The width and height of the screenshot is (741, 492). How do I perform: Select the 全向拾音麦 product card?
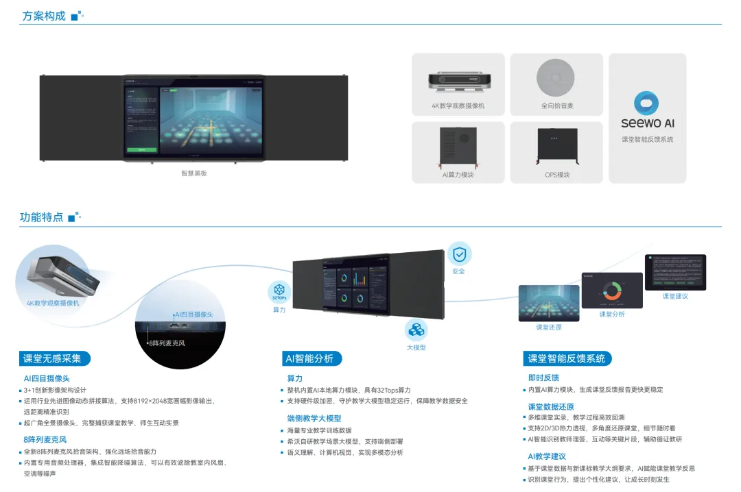click(556, 84)
